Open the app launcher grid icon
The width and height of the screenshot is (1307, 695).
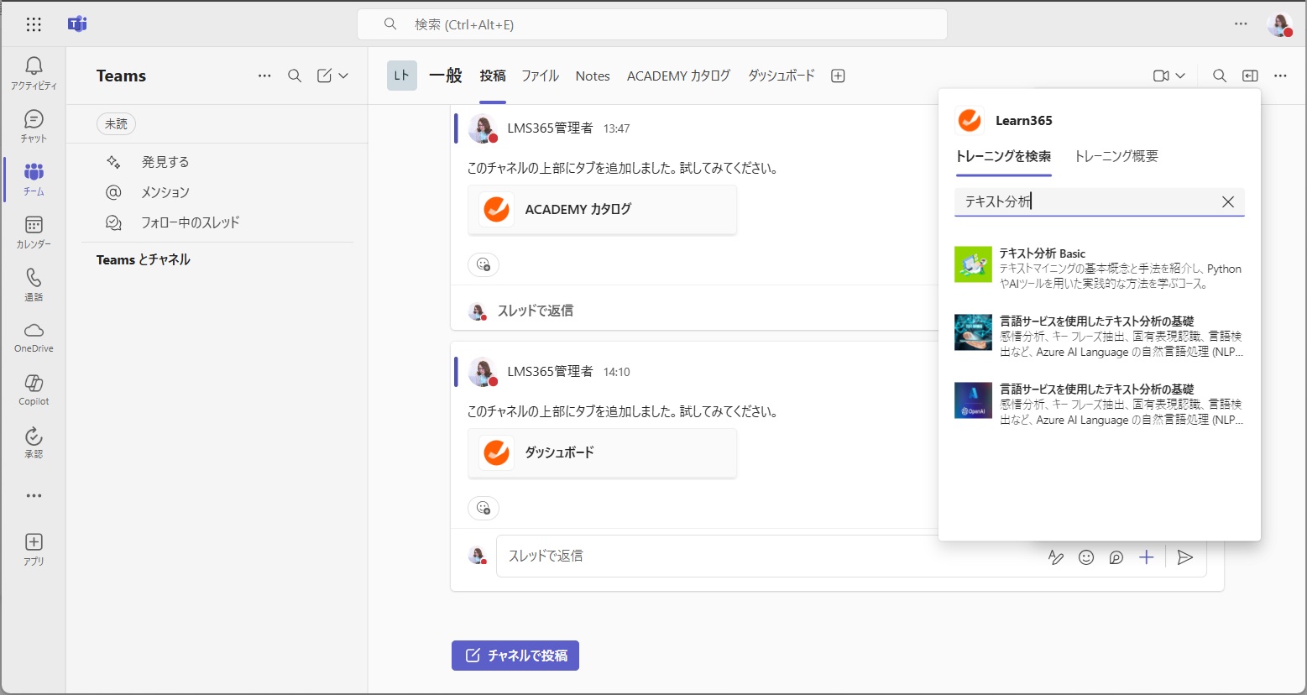coord(34,24)
